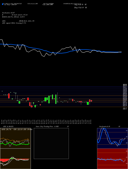The width and height of the screenshot is (128, 169).
Task: Click the 'Stochastics: 48.07' indicator line
Action: pyautogui.click(x=8, y=13)
